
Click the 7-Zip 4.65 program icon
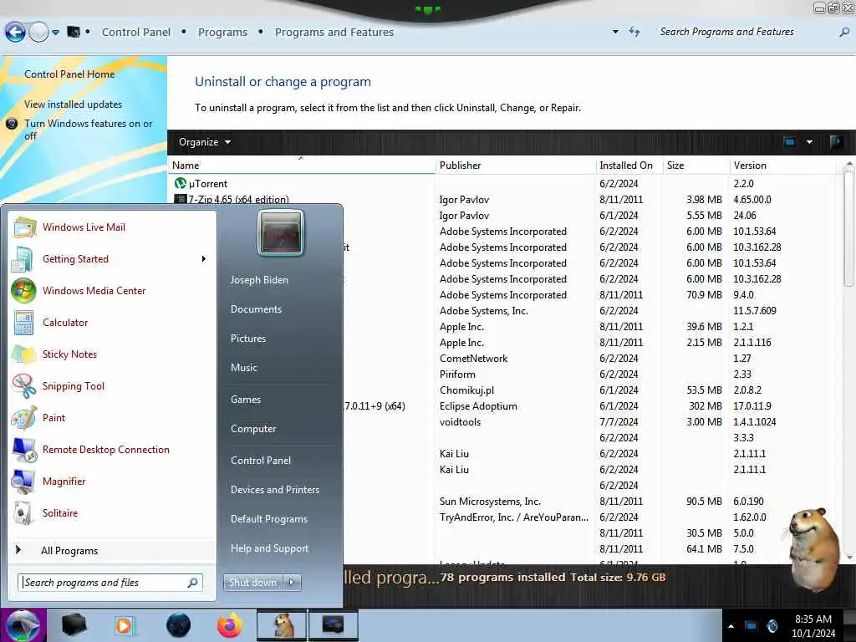[x=181, y=199]
